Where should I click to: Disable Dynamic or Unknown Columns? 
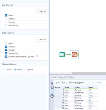click(x=6, y=57)
